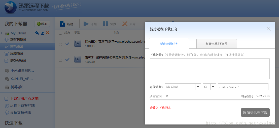Click the 开始 start toolbar button
279x128 pixels.
[x=90, y=24]
